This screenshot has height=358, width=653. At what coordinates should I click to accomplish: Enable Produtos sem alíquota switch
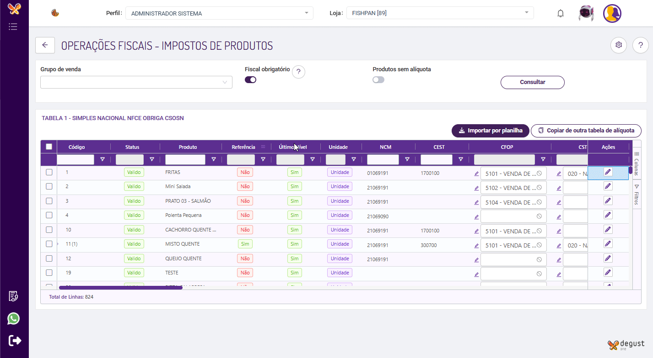pyautogui.click(x=378, y=79)
